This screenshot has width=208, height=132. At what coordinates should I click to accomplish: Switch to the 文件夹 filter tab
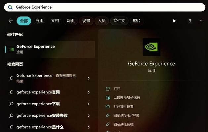click(119, 21)
